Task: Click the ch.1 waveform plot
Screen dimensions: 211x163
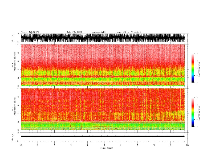Action: click(x=103, y=38)
